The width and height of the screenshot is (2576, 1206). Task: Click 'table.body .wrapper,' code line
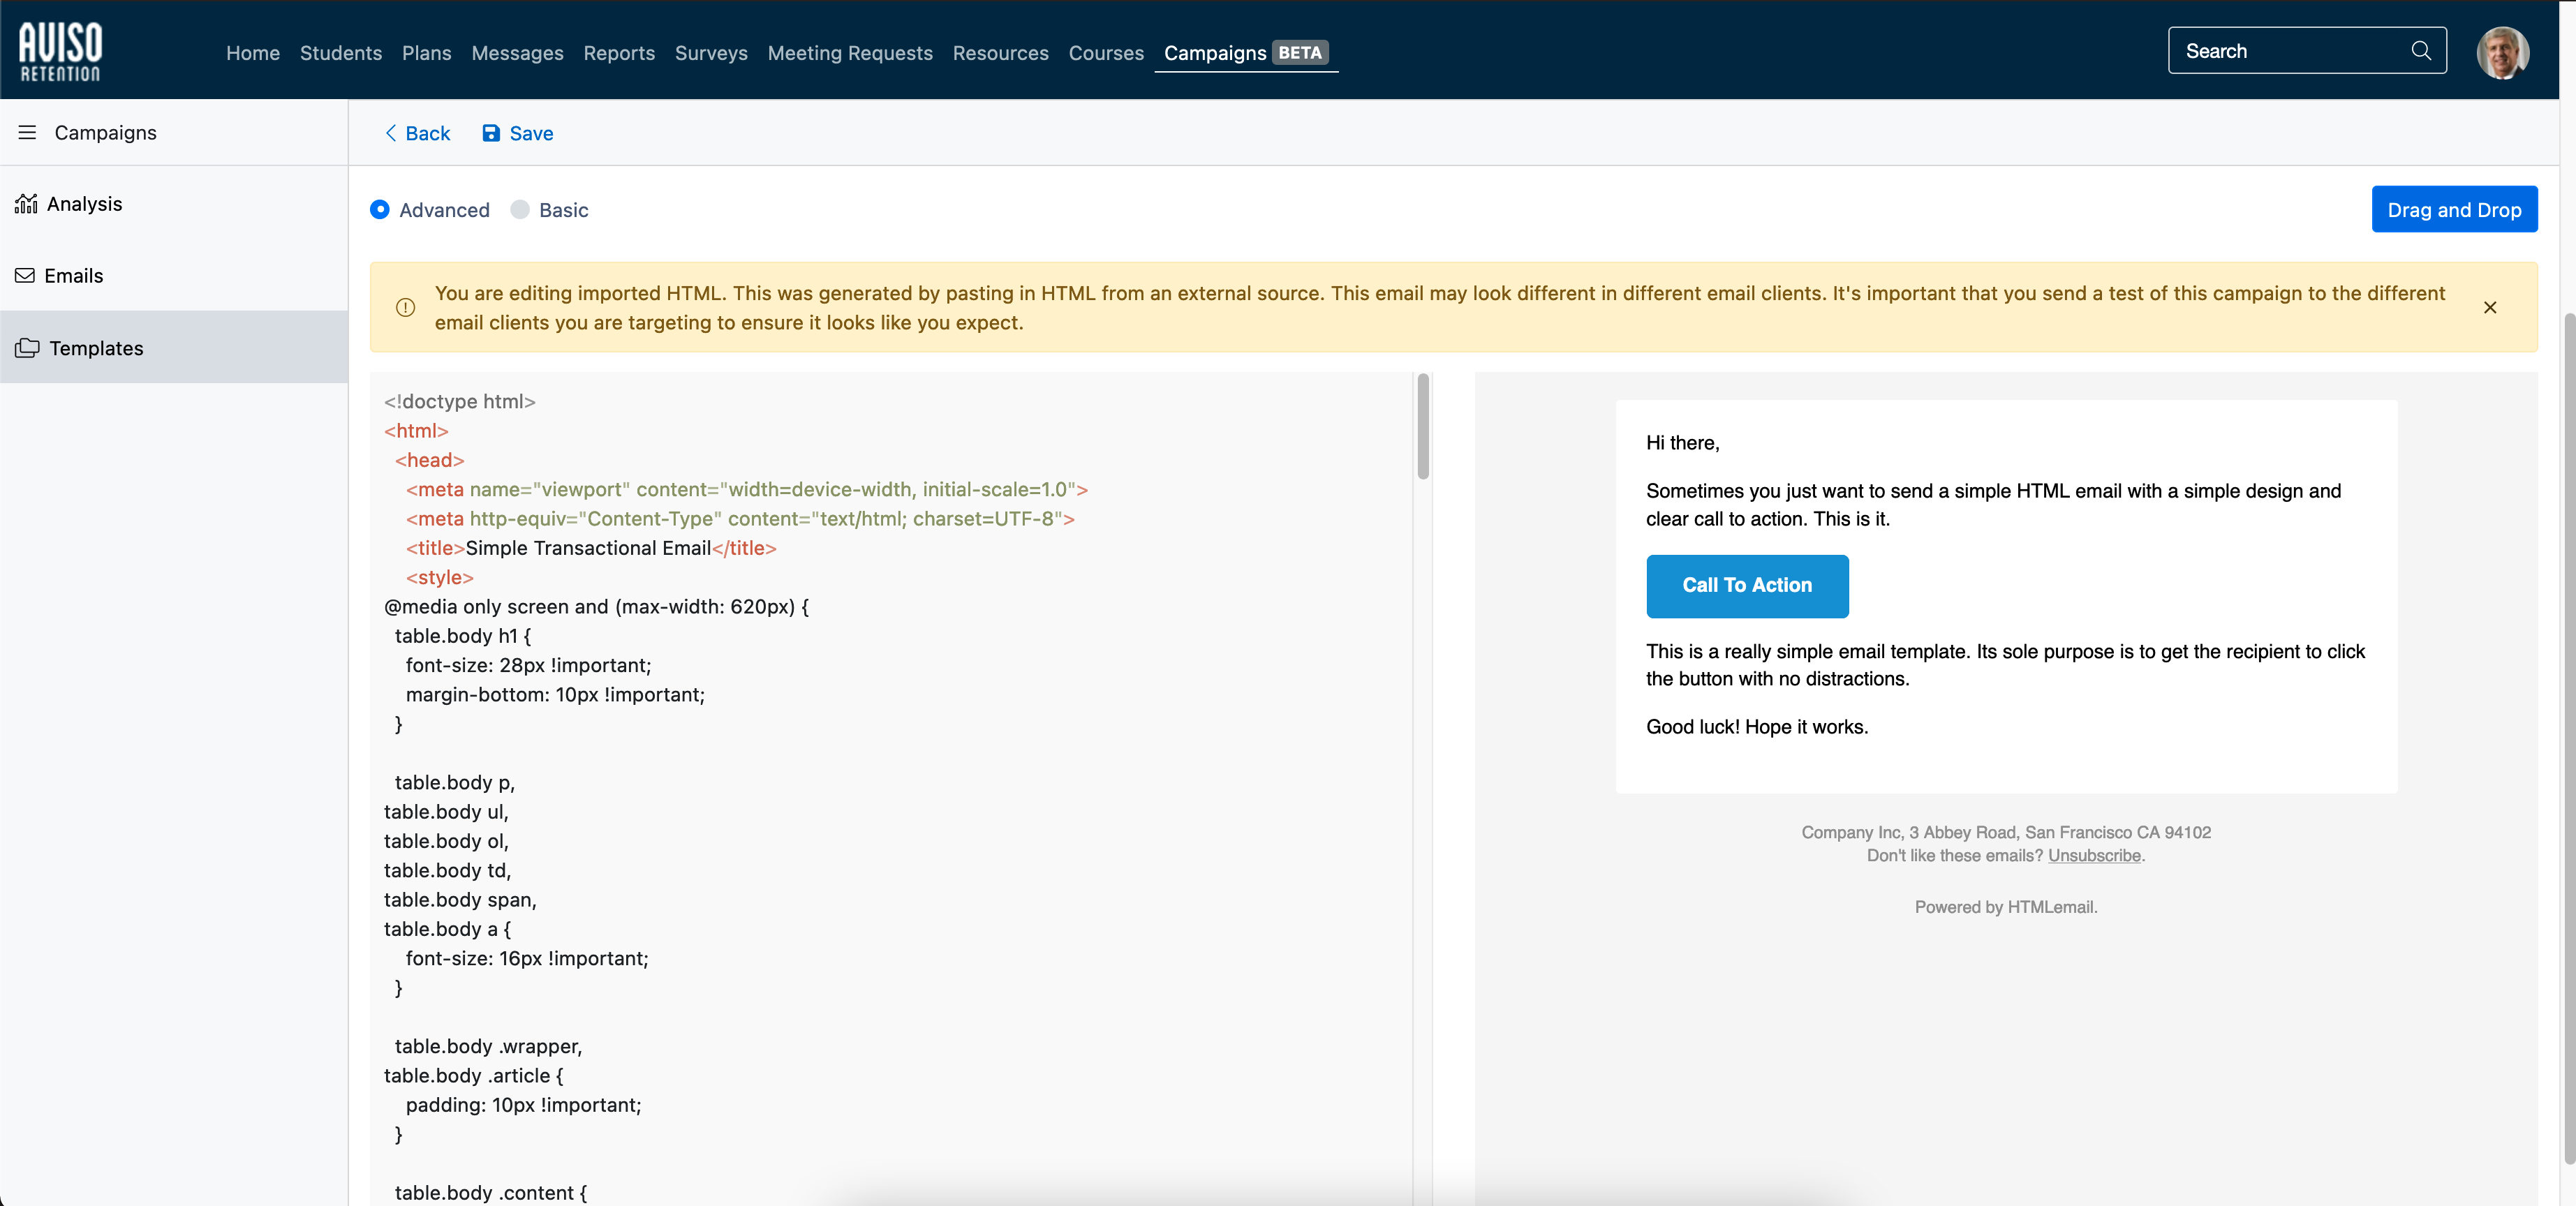488,1047
